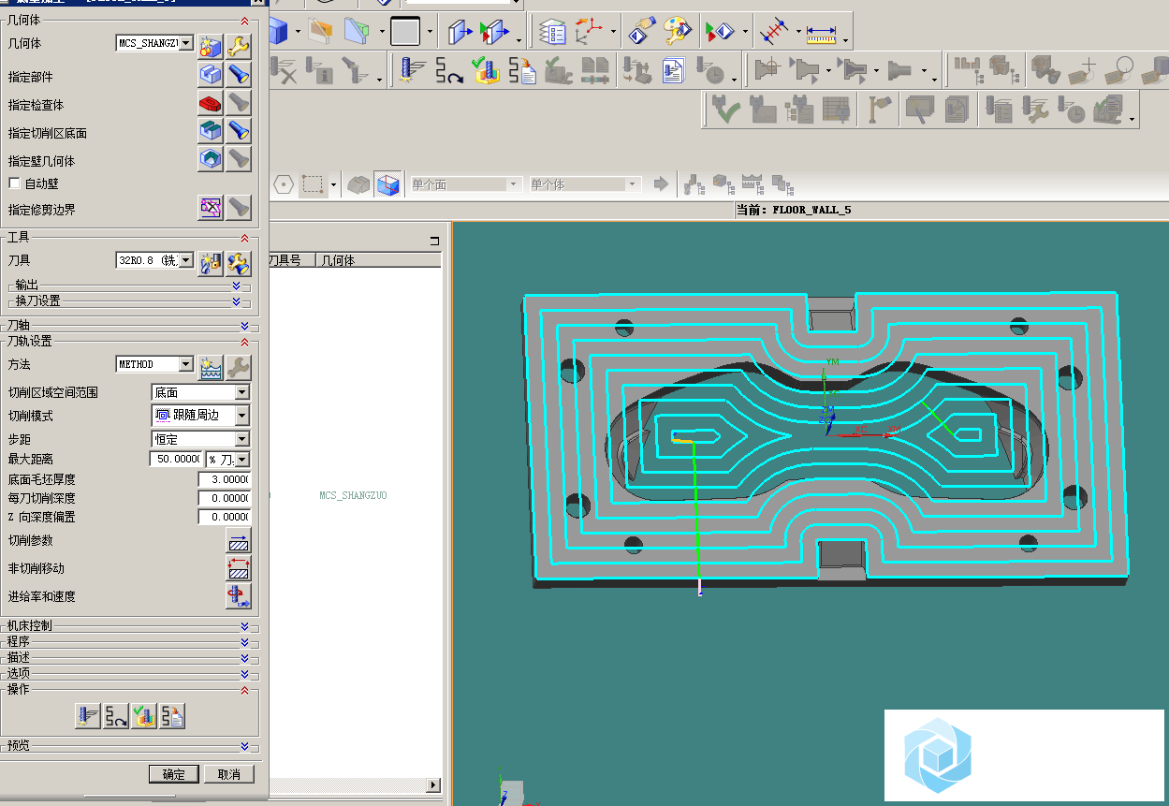Open the 单个体 body filter dropdown
This screenshot has height=806, width=1169.
click(633, 184)
